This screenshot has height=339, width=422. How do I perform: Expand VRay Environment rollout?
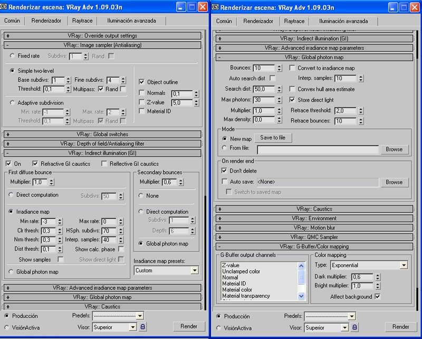click(314, 218)
